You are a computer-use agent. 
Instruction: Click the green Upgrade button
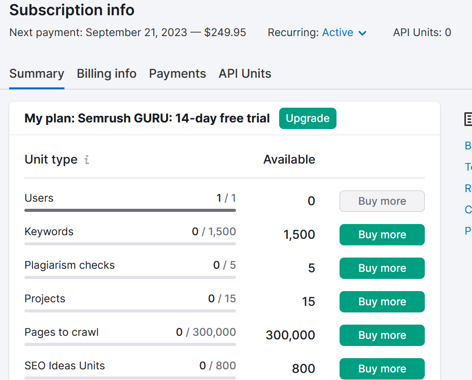click(308, 118)
